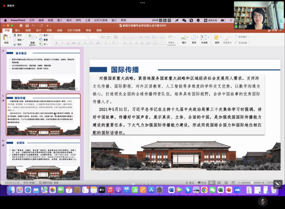Screen dimensions: 285x209
Task: Open the Shapes (形状) gallery icon
Action: 194,38
